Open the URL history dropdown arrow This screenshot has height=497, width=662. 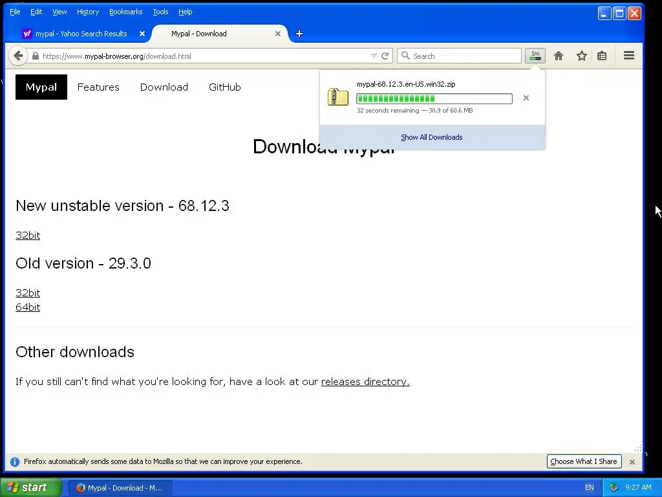pos(374,56)
